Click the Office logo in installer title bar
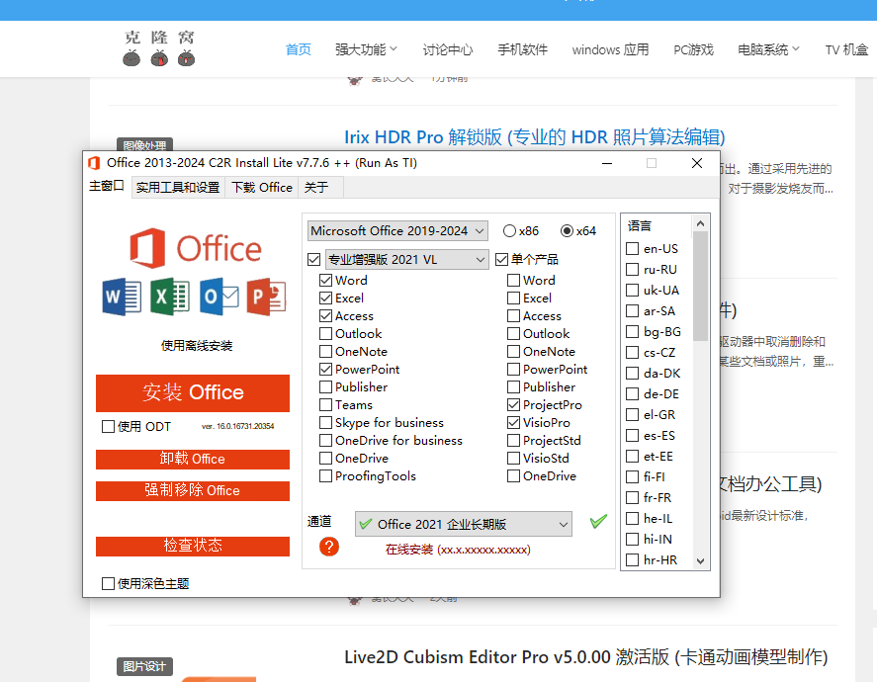Image resolution: width=877 pixels, height=682 pixels. click(94, 163)
